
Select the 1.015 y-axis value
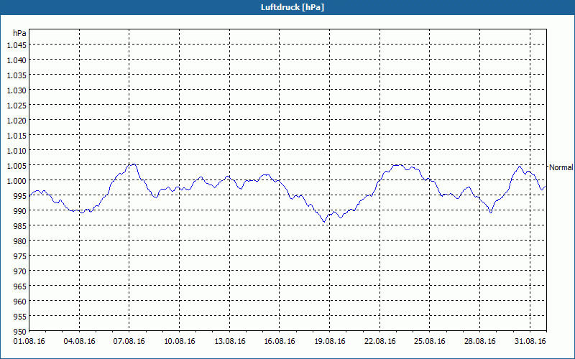(17, 136)
